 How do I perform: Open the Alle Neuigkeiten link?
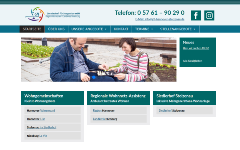click(192, 61)
